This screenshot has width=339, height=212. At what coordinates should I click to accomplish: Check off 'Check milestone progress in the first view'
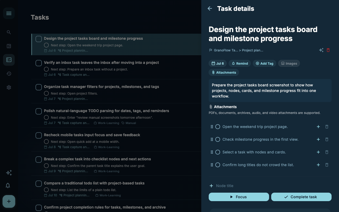click(x=218, y=139)
